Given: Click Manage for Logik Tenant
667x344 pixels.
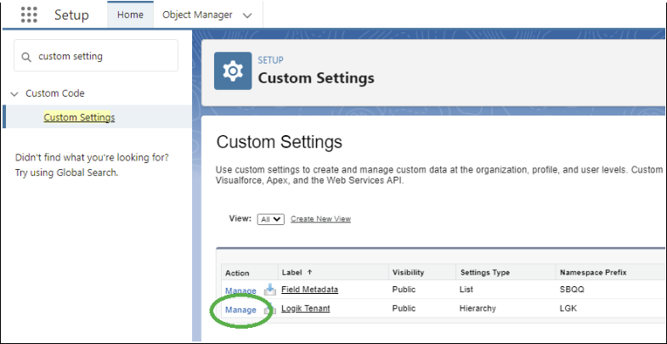Looking at the screenshot, I should coord(240,310).
